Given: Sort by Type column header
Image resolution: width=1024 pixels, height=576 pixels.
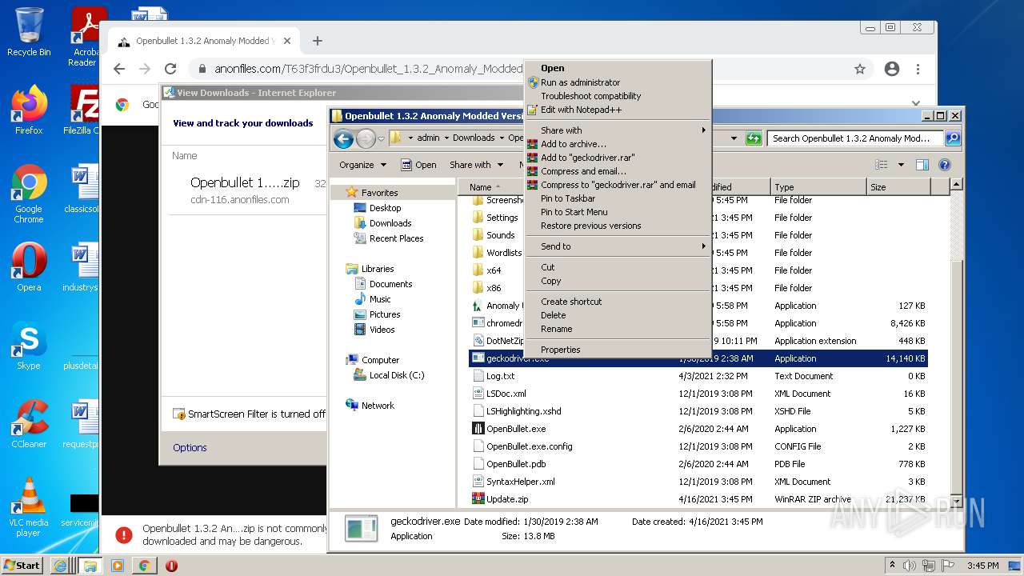Looking at the screenshot, I should [x=818, y=187].
